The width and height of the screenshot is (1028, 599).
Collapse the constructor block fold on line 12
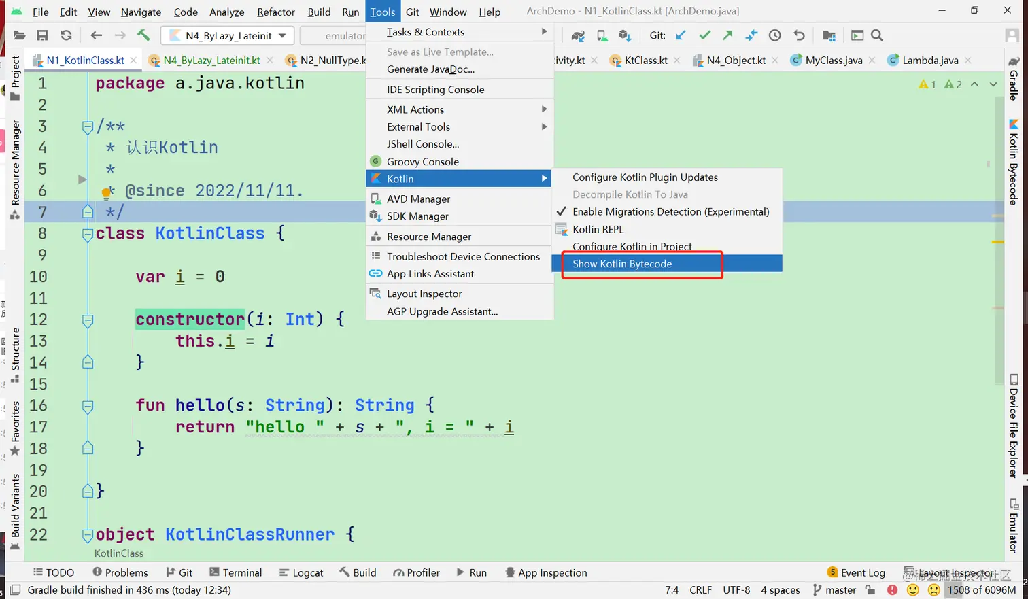[x=88, y=320]
